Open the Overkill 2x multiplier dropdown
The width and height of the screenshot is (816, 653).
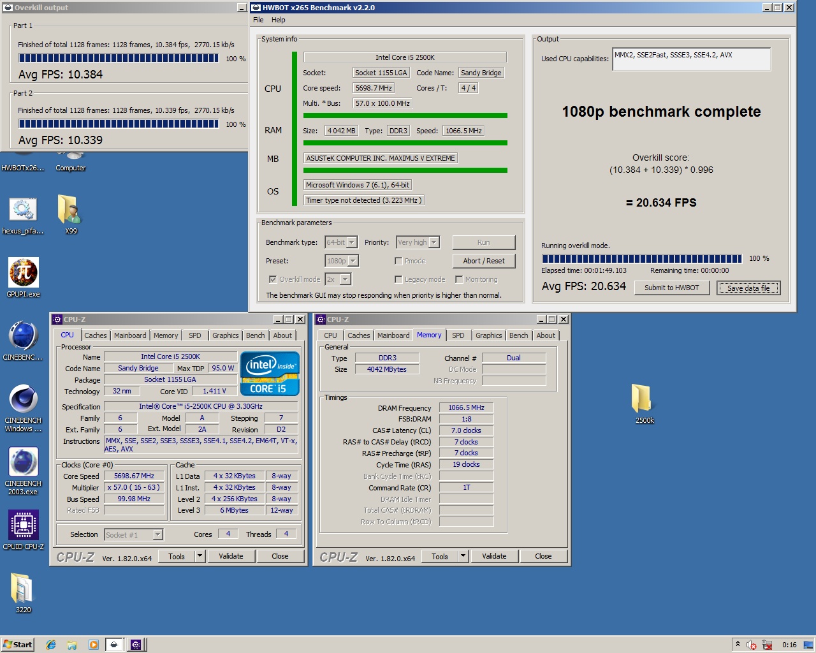pos(338,279)
